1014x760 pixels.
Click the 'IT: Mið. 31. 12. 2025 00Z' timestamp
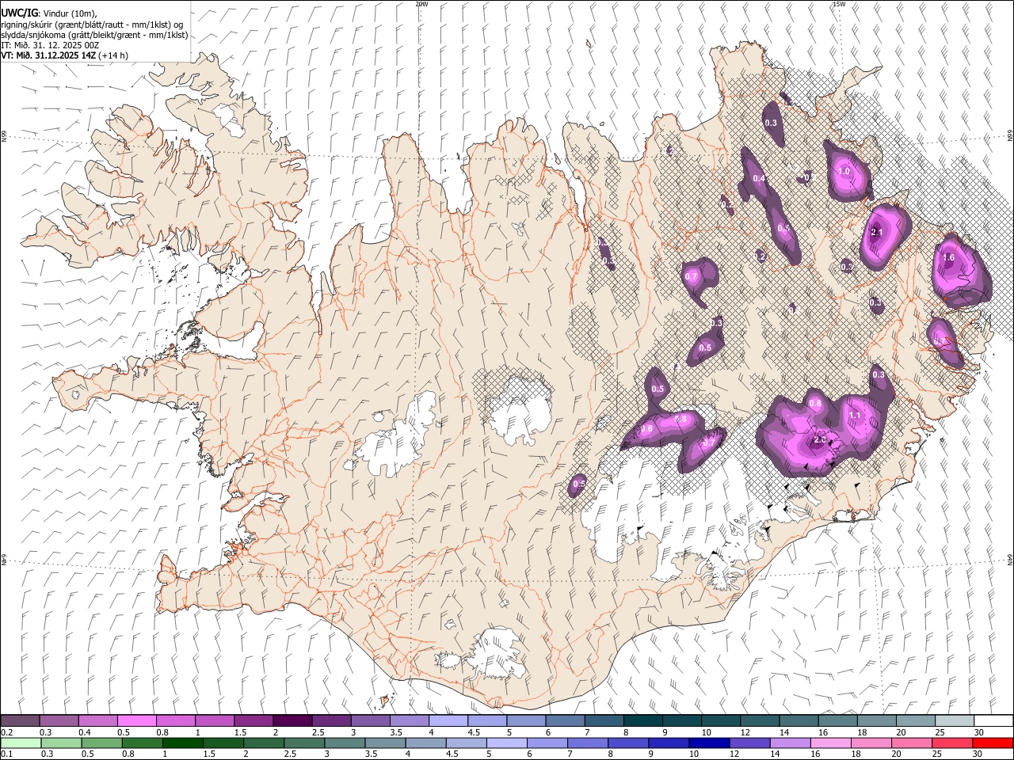(50, 45)
